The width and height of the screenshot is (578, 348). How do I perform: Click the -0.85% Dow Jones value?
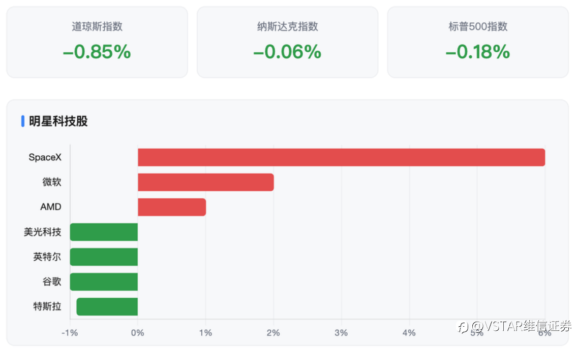tap(97, 52)
